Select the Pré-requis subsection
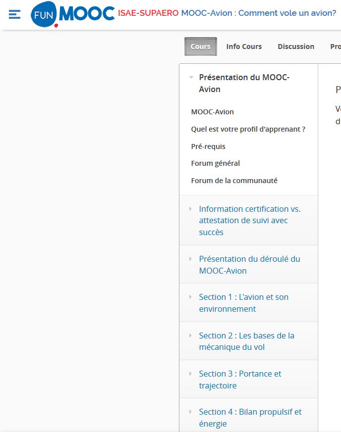This screenshot has height=432, width=341. click(x=208, y=146)
